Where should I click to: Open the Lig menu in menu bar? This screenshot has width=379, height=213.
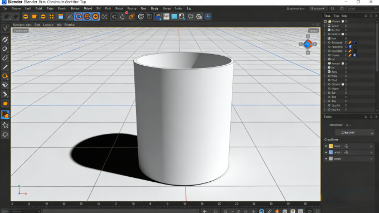click(189, 8)
